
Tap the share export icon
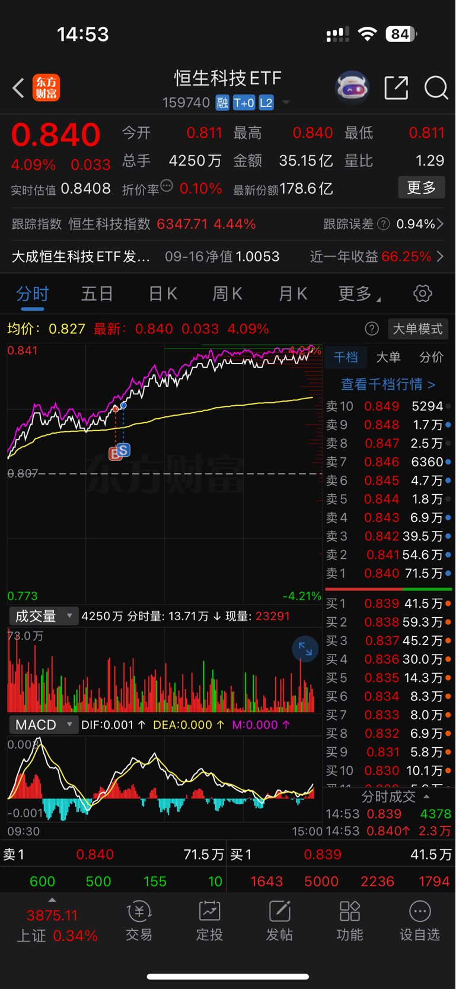pos(396,88)
